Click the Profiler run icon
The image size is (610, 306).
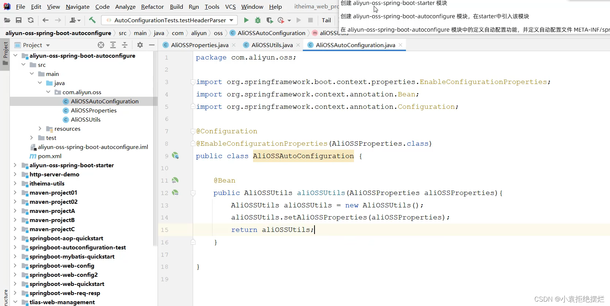pos(281,20)
